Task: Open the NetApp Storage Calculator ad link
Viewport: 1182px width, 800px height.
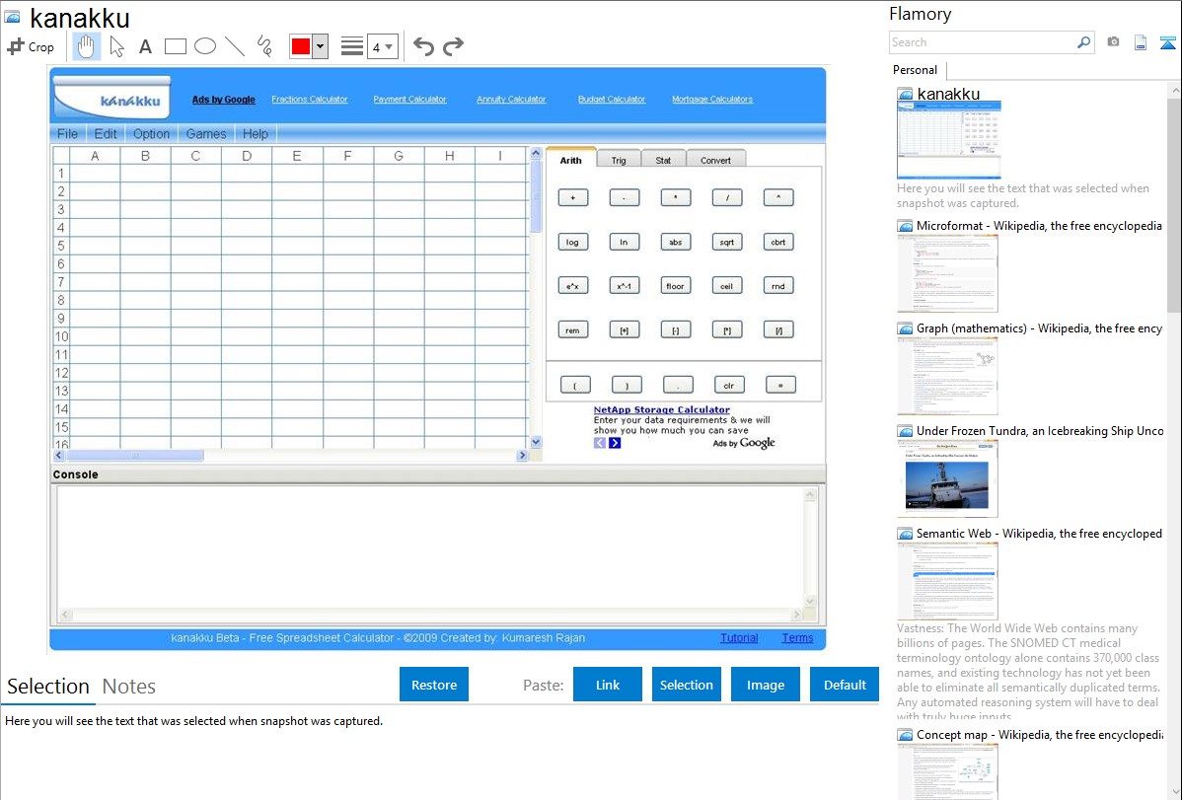Action: (x=662, y=410)
